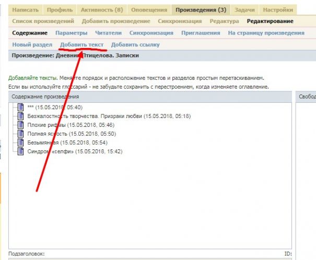Open the Написать tab
This screenshot has height=260, width=316.
pyautogui.click(x=25, y=10)
